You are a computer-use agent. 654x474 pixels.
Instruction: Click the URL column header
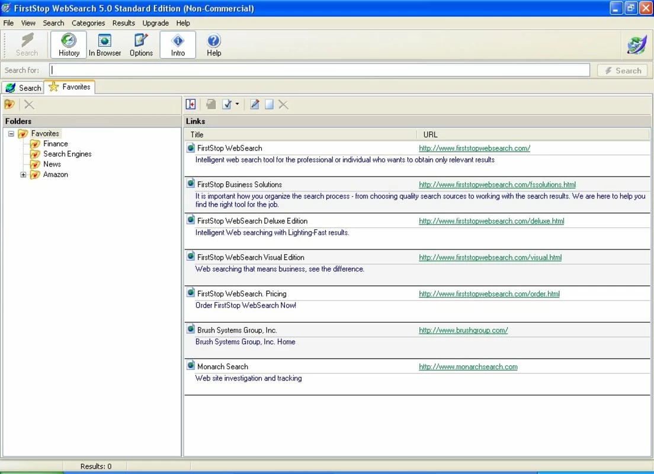[533, 134]
